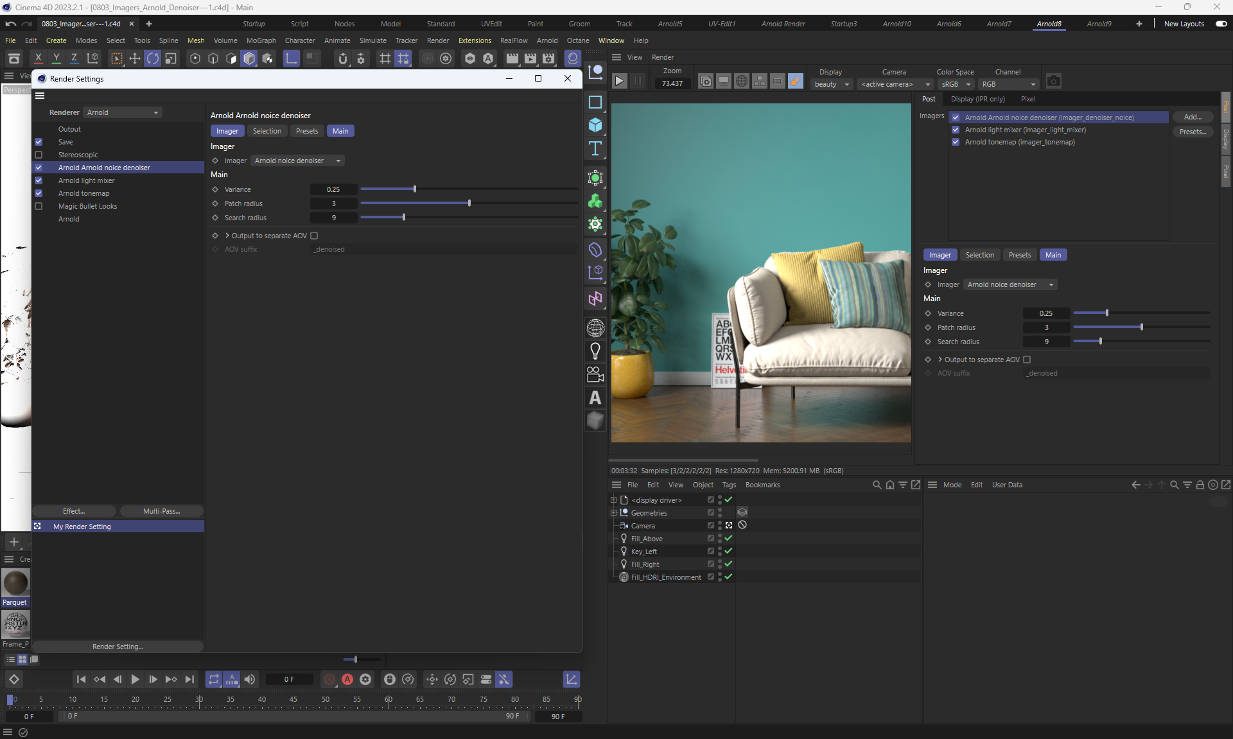The width and height of the screenshot is (1233, 739).
Task: Toggle sound icon in timeline bar
Action: [250, 679]
